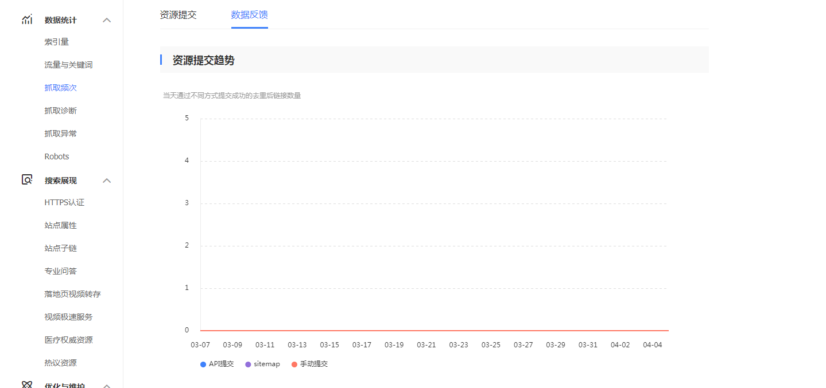Viewport: 826px width, 388px height.
Task: Open 抓取诊断 in the sidebar
Action: 60,111
